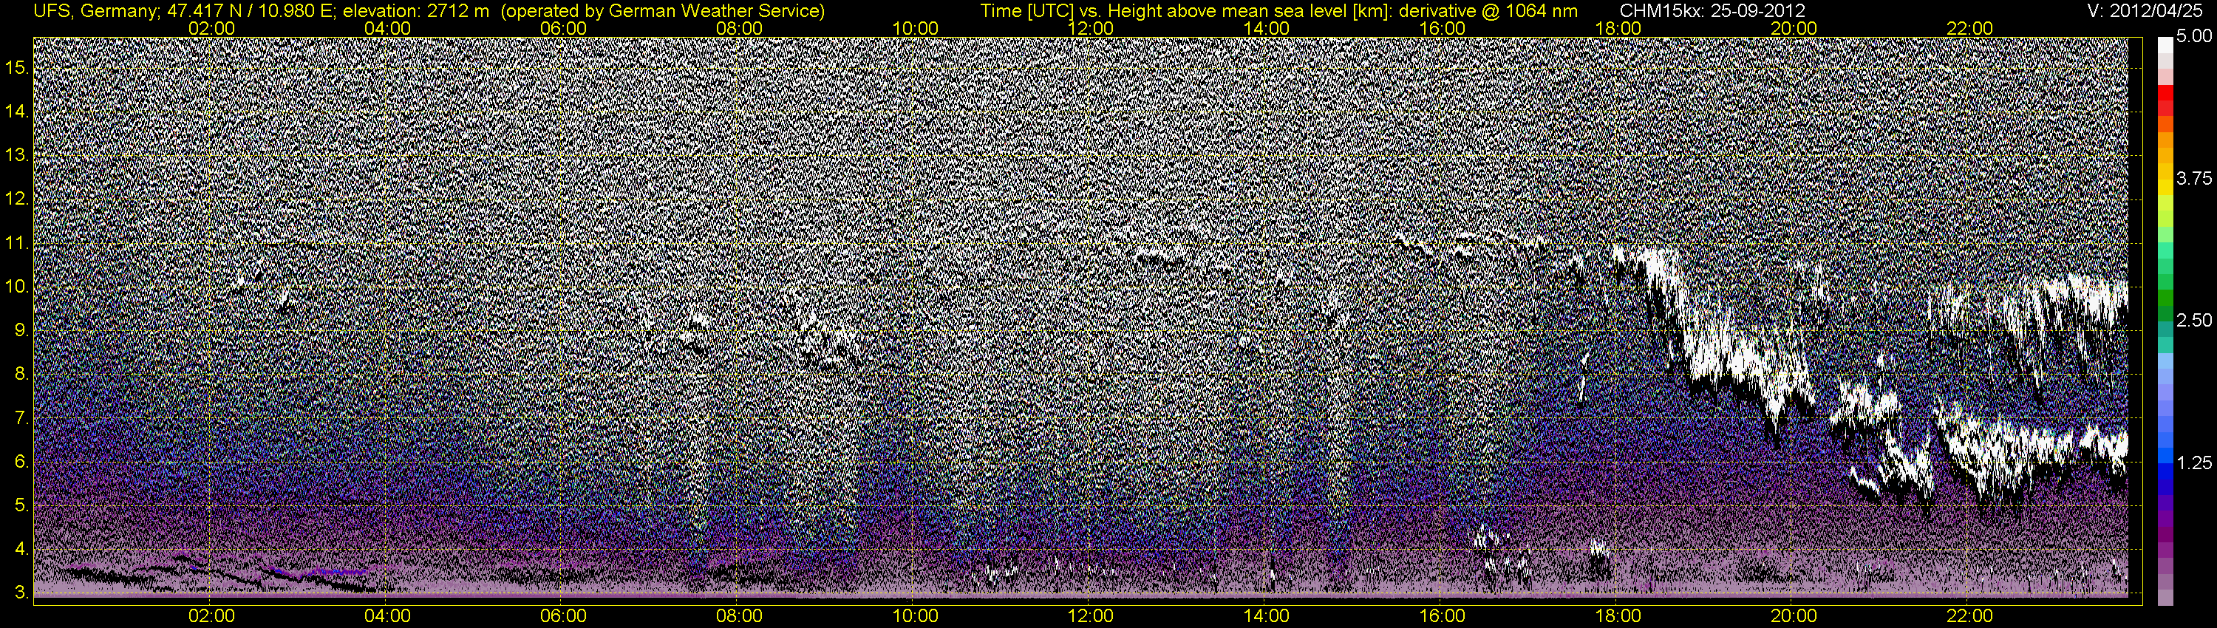Click the "2.50" color scale value
This screenshot has width=2217, height=628.
pos(2194,320)
